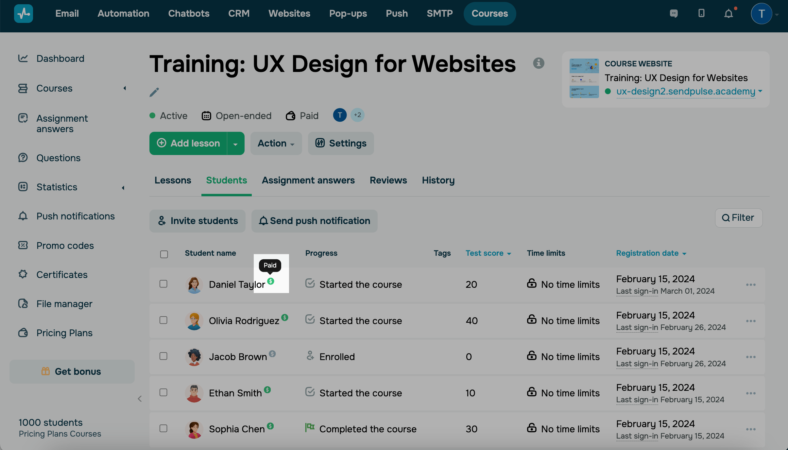
Task: Click the Get bonus button
Action: pos(72,372)
